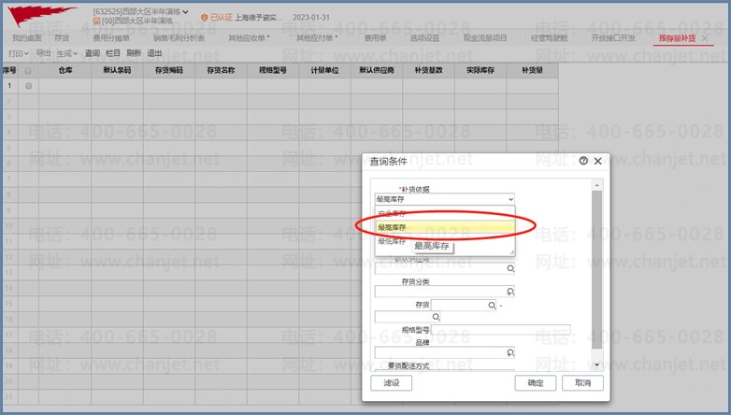Confirm query with 确定 button
The image size is (731, 415).
536,383
